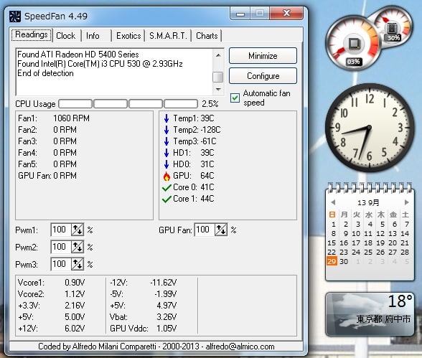Image resolution: width=422 pixels, height=358 pixels.
Task: Click the down arrow icon beside Temp3
Action: click(167, 141)
